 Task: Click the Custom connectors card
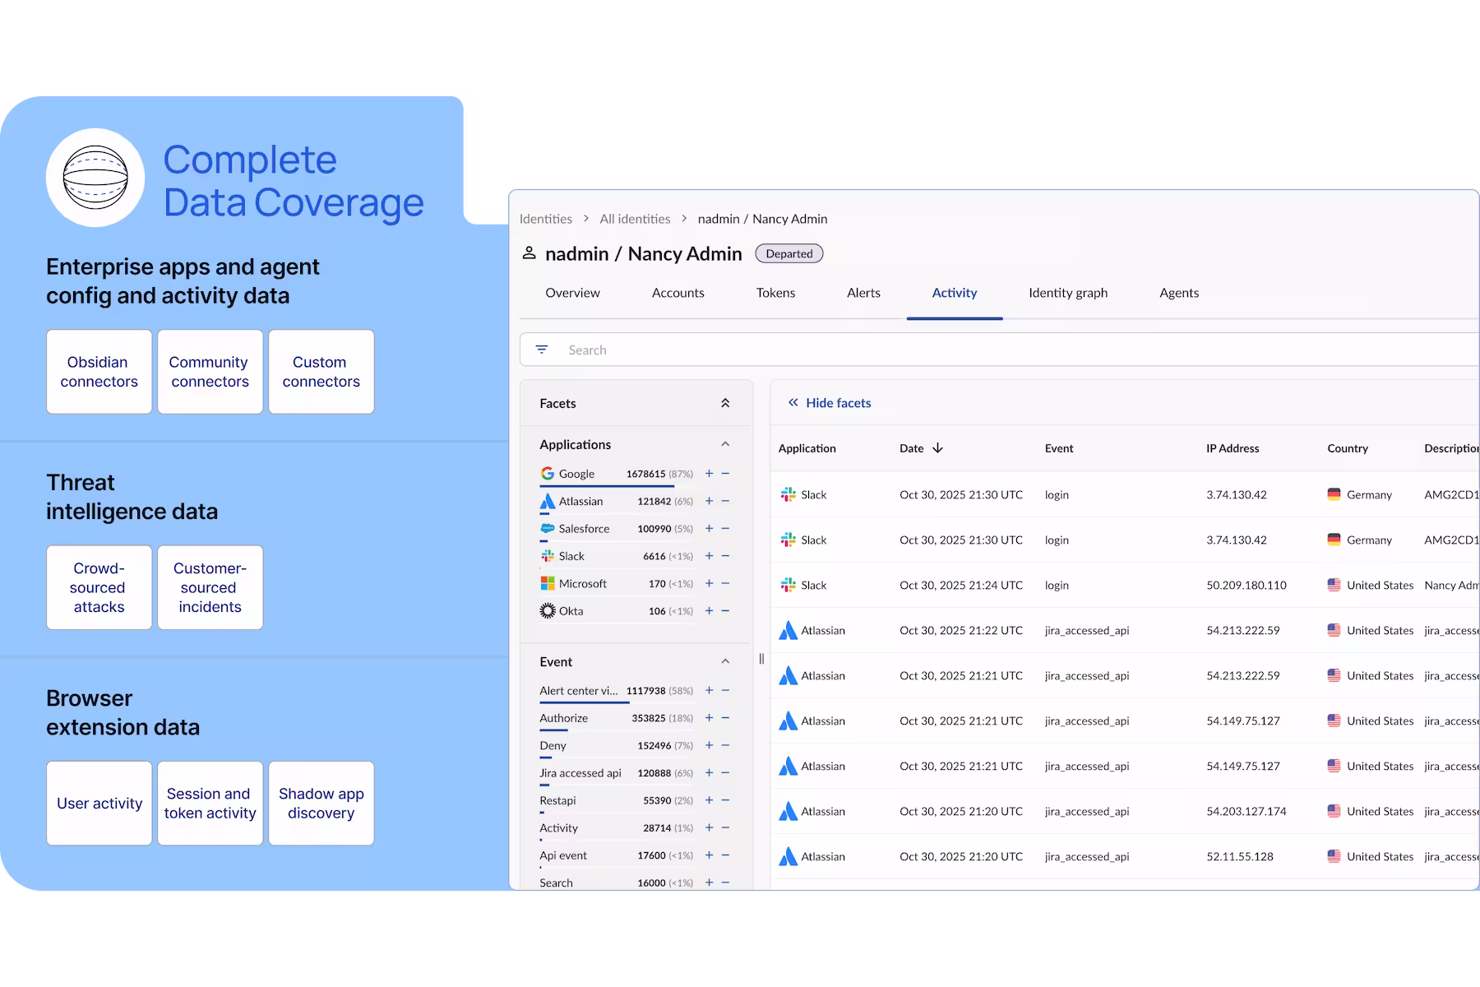pyautogui.click(x=321, y=372)
